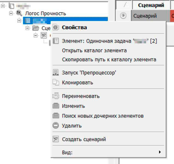Collapse the root project tree node
174x164 pixels.
3,5
